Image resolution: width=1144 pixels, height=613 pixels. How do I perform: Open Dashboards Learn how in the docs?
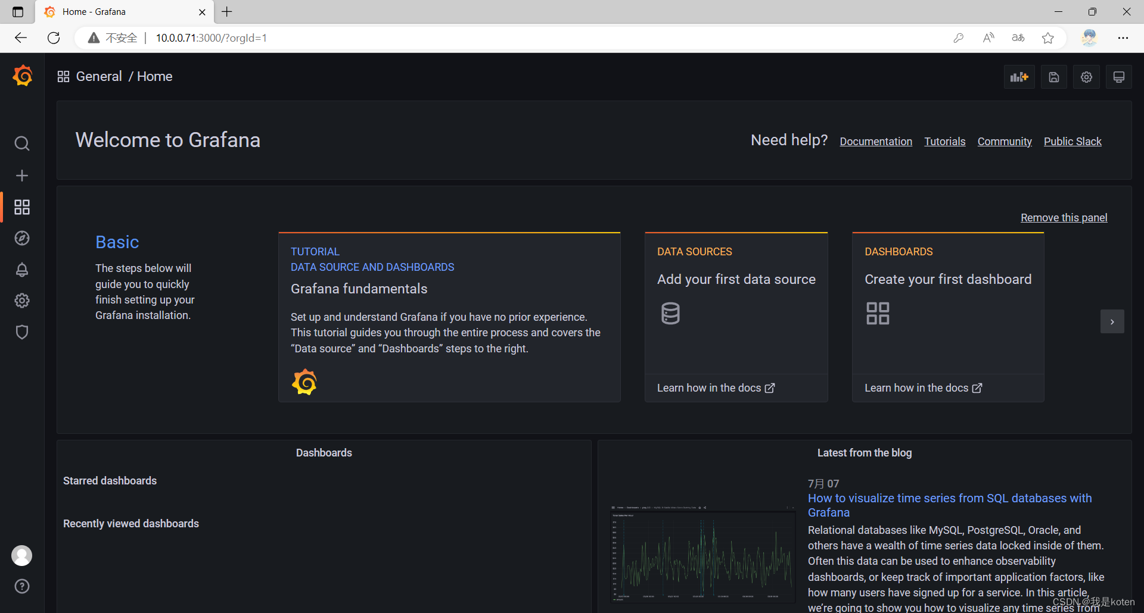coord(923,388)
